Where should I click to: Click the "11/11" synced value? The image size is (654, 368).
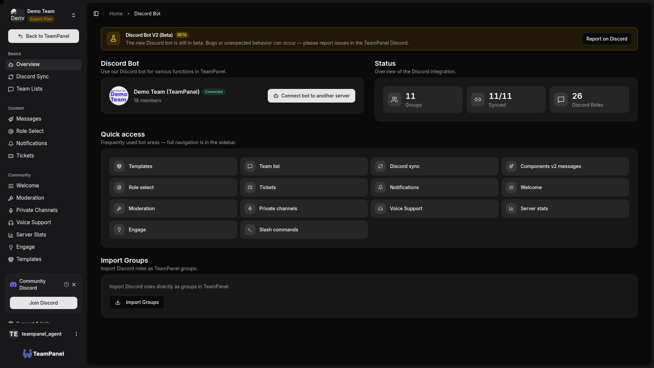pyautogui.click(x=500, y=96)
